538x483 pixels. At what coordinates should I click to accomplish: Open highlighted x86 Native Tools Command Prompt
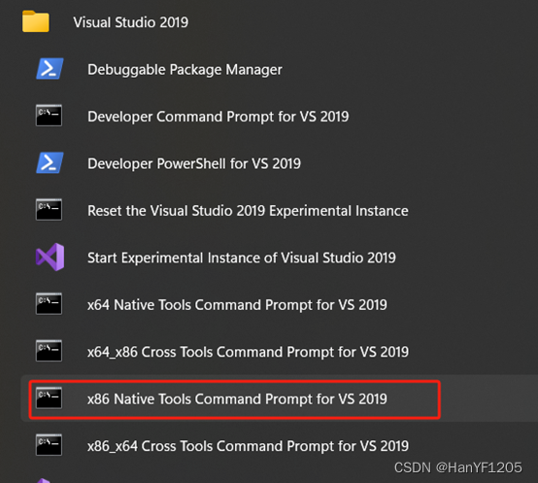237,398
